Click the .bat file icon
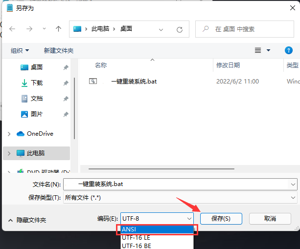This screenshot has width=300, height=249. pos(93,81)
